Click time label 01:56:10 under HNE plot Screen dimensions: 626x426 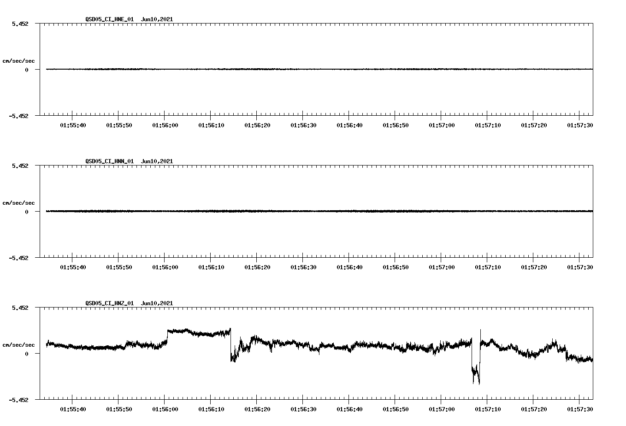(x=211, y=125)
